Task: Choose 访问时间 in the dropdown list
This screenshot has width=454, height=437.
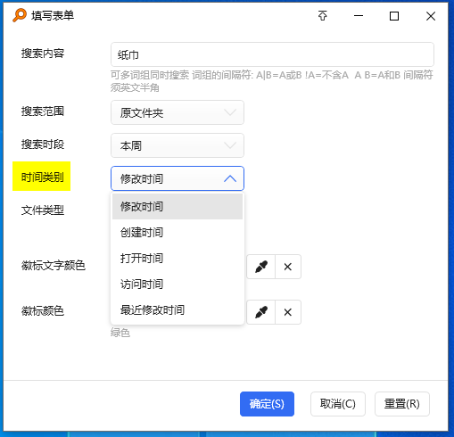Action: [x=177, y=284]
